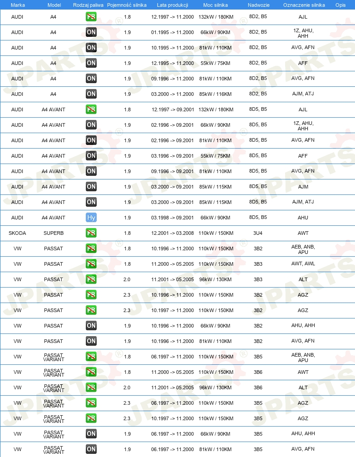Select the Model column header

pyautogui.click(x=54, y=5)
